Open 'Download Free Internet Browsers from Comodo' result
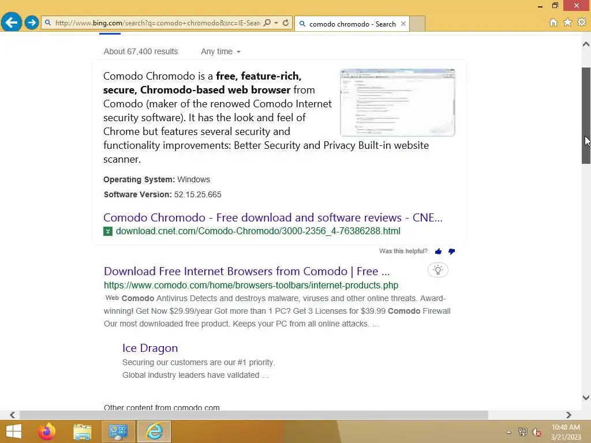The height and width of the screenshot is (443, 591). (x=247, y=271)
